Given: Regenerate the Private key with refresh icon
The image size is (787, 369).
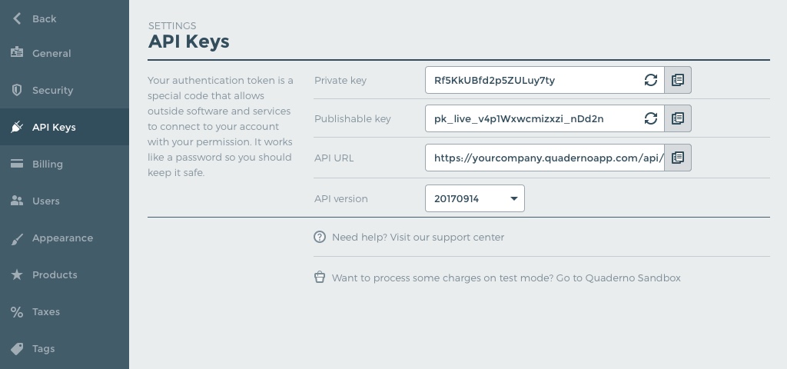Looking at the screenshot, I should pyautogui.click(x=650, y=80).
